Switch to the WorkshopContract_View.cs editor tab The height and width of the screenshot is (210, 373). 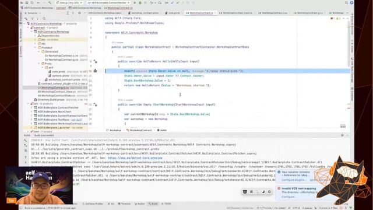click(x=237, y=13)
